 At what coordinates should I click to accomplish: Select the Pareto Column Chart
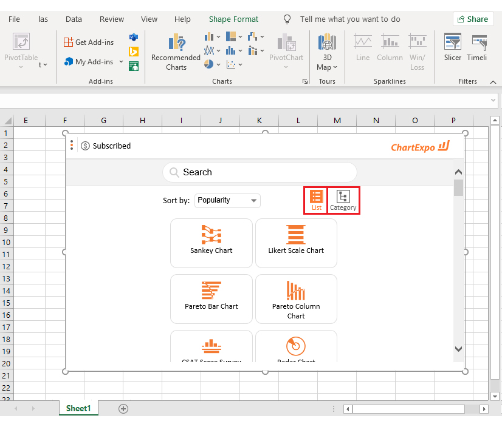(296, 299)
